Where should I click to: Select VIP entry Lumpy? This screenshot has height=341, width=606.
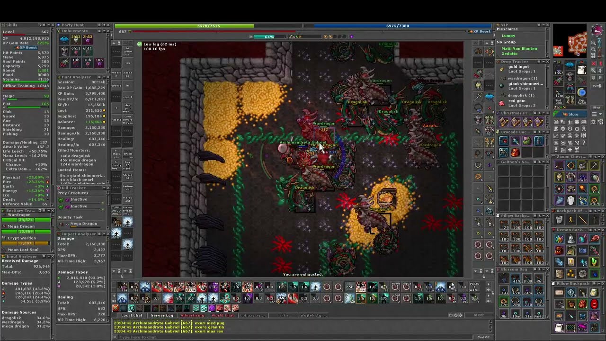tap(508, 36)
